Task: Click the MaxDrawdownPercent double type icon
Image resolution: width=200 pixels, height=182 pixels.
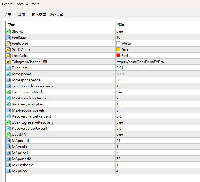Action: (x=8, y=98)
